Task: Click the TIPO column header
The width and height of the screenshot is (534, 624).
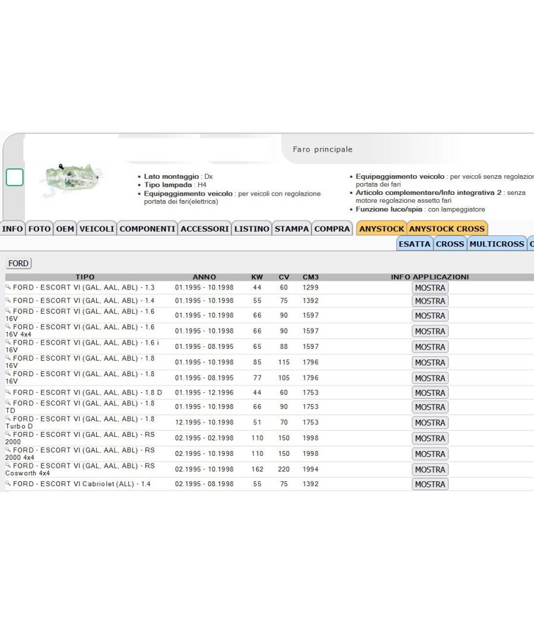Action: [85, 277]
